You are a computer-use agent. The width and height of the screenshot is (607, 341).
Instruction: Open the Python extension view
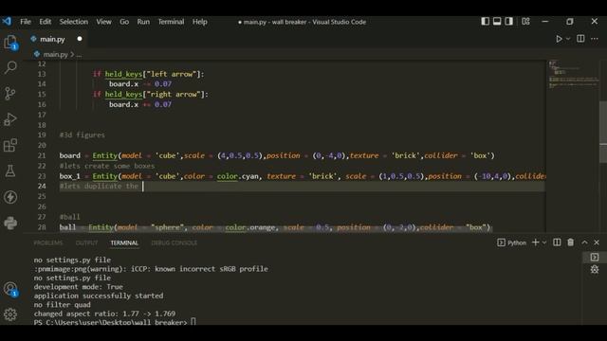point(10,223)
